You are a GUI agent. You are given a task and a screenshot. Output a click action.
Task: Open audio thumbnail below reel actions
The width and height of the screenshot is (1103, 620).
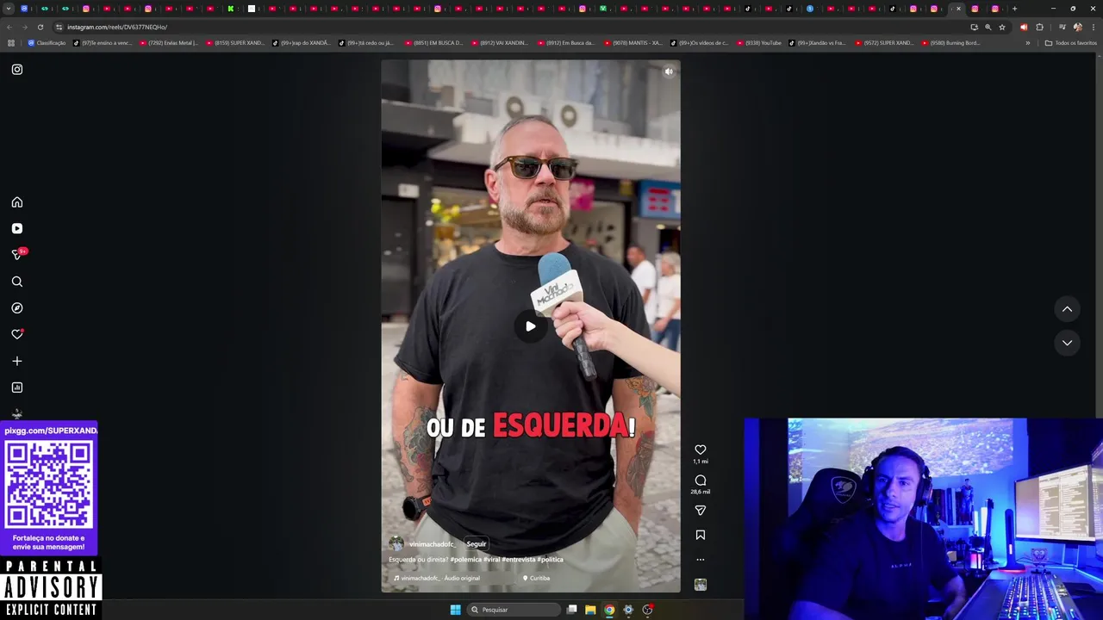click(701, 585)
